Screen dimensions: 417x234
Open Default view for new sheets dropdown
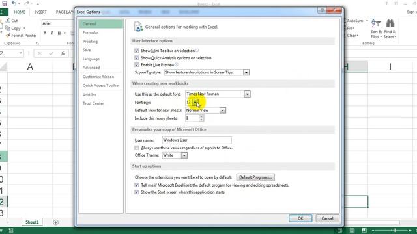(x=223, y=110)
